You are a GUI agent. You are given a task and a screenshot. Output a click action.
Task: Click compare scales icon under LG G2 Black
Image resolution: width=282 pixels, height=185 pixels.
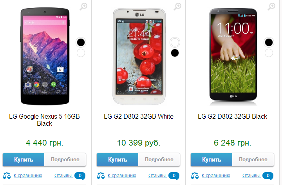(x=195, y=176)
